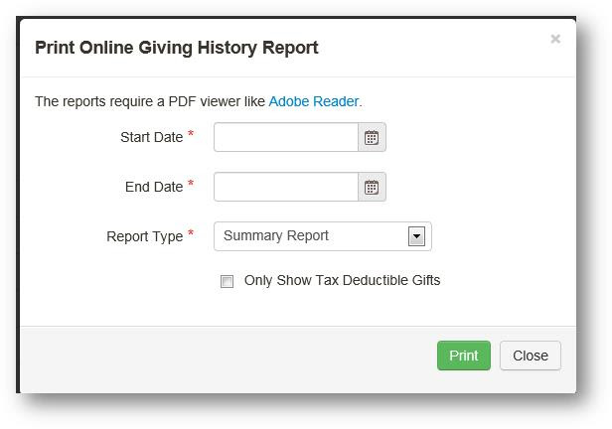The image size is (612, 429).
Task: Open the Start Date calendar picker
Action: click(372, 137)
